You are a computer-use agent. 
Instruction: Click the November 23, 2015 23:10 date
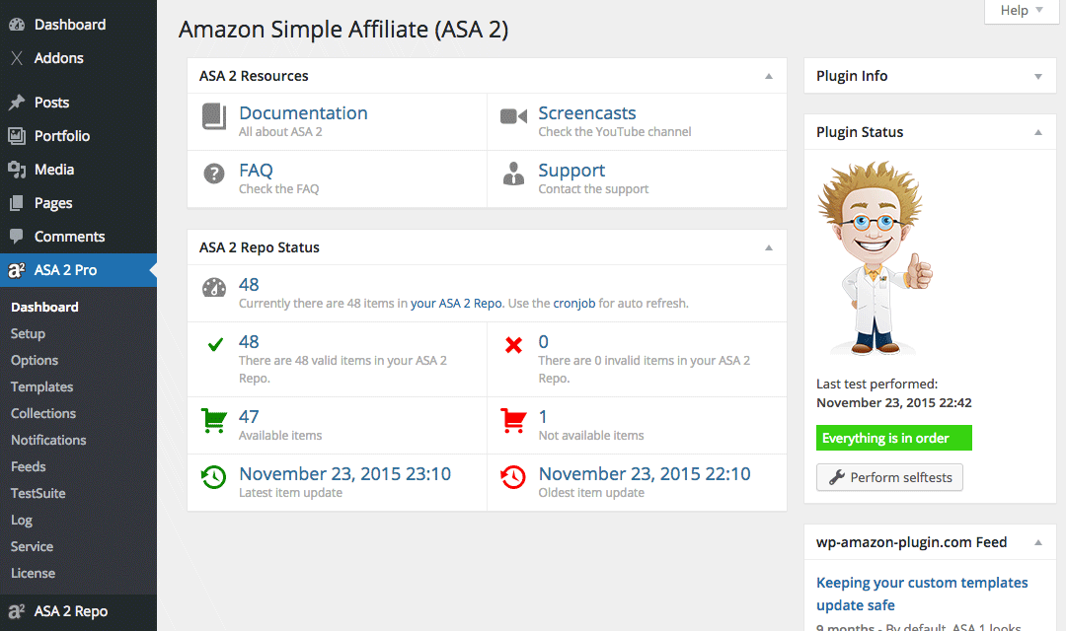pos(344,474)
